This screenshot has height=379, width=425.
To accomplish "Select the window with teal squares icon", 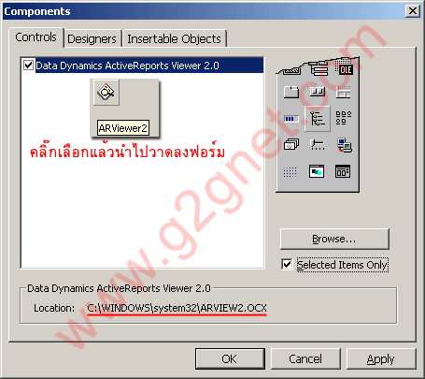I will [317, 171].
